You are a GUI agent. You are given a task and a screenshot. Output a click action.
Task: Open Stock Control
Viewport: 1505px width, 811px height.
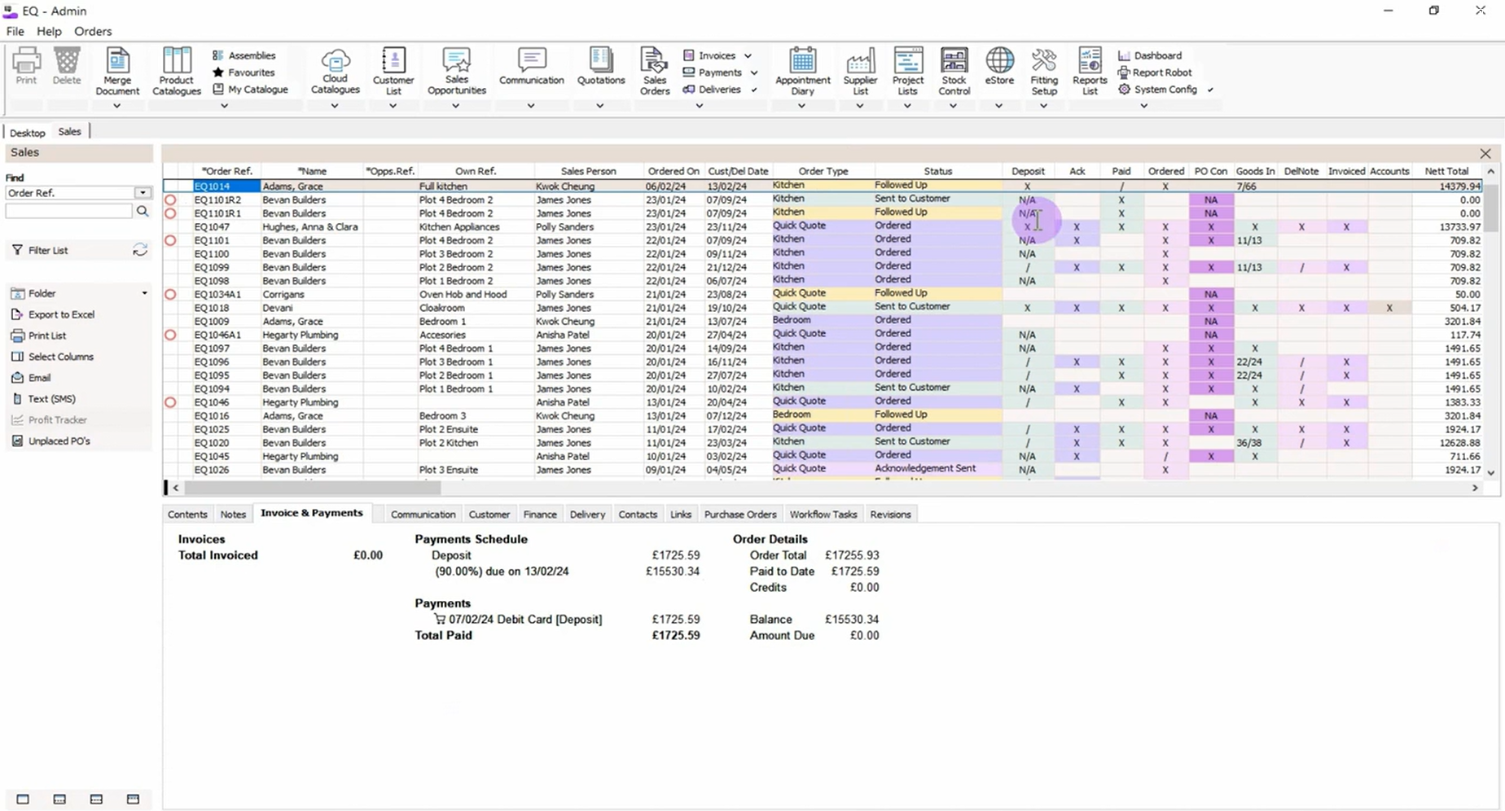coord(954,72)
